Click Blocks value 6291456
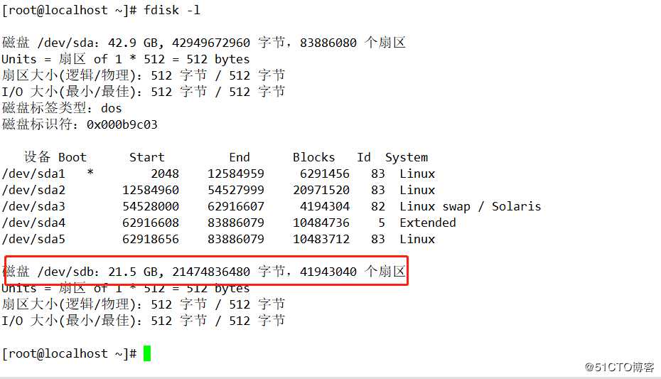 [325, 174]
